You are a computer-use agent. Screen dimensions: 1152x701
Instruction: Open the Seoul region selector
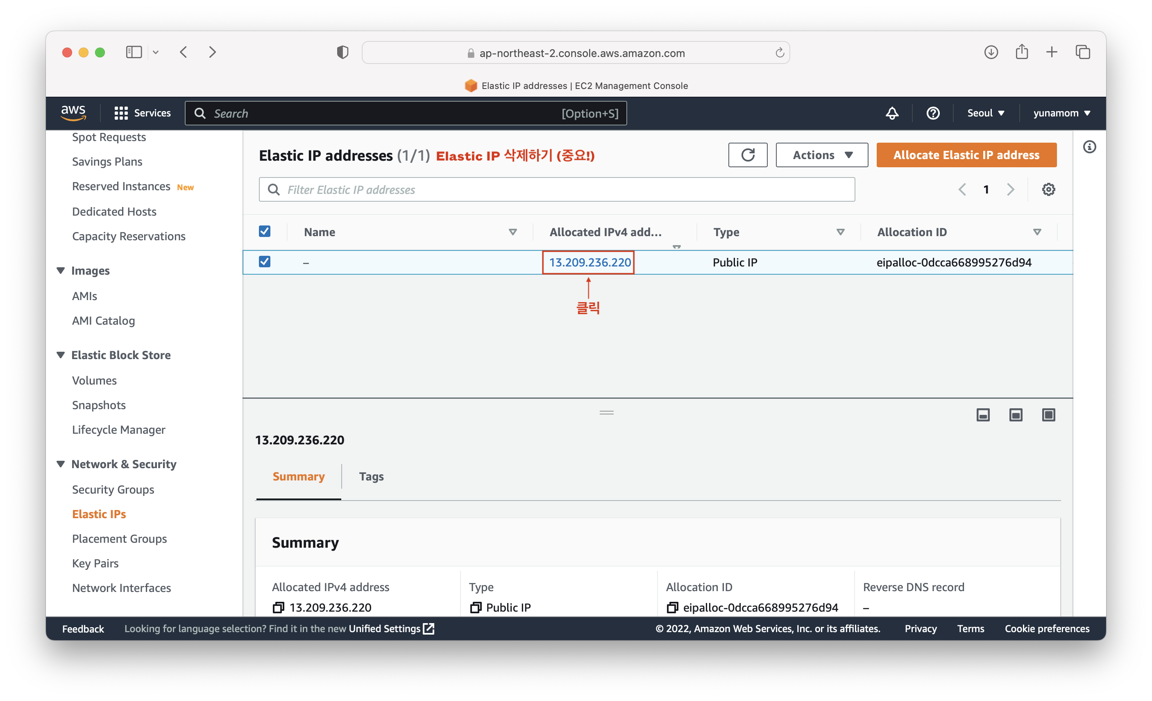click(985, 113)
